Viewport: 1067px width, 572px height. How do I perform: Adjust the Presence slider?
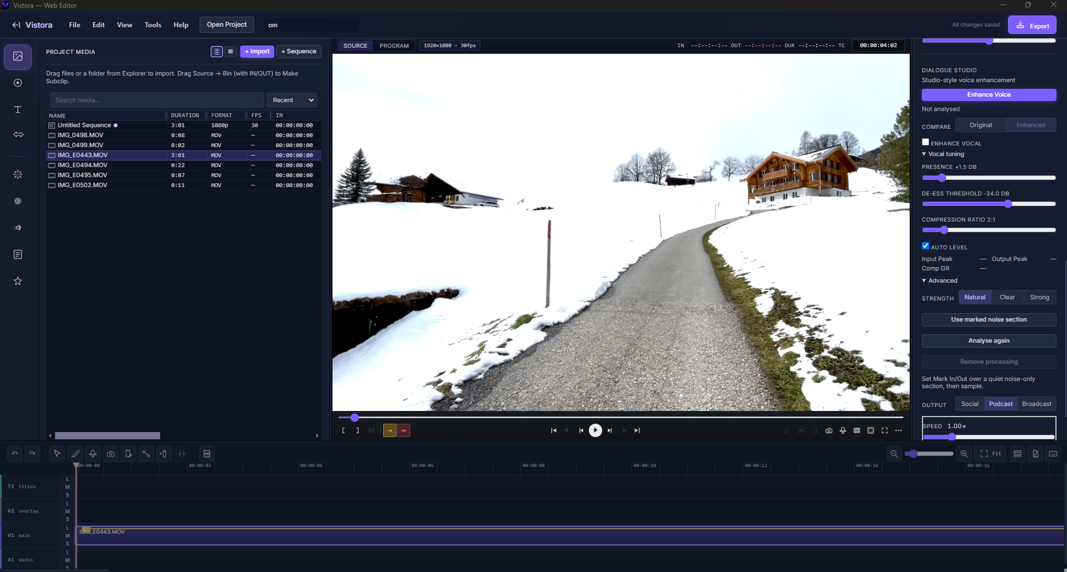tap(989, 178)
